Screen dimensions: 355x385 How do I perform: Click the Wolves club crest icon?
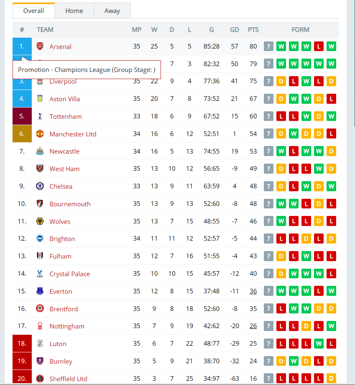point(40,221)
